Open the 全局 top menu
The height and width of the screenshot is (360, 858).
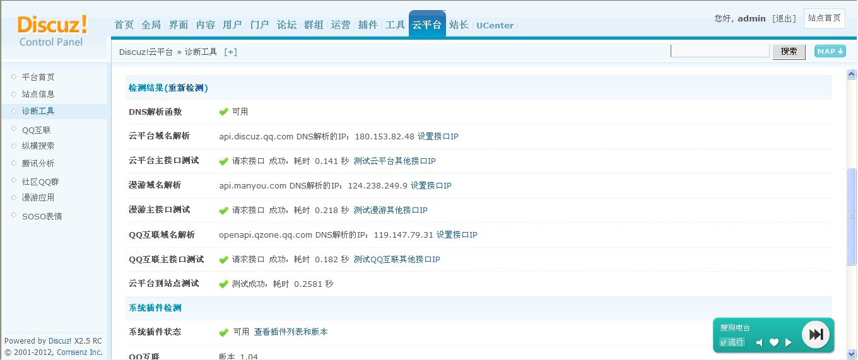151,25
